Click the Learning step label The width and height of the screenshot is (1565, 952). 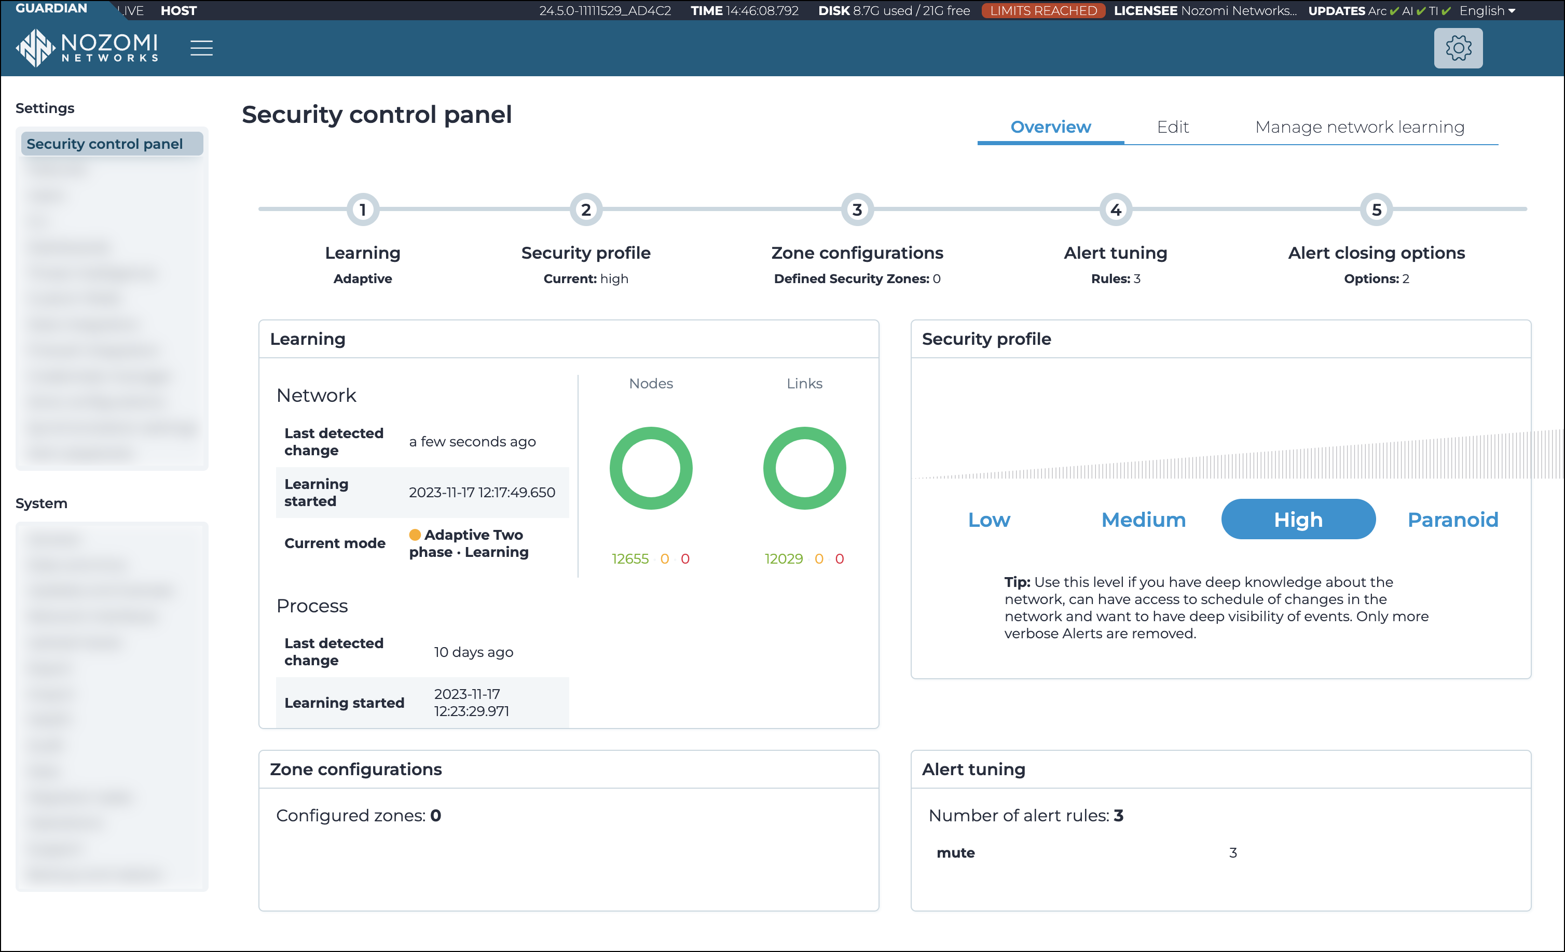pyautogui.click(x=363, y=253)
